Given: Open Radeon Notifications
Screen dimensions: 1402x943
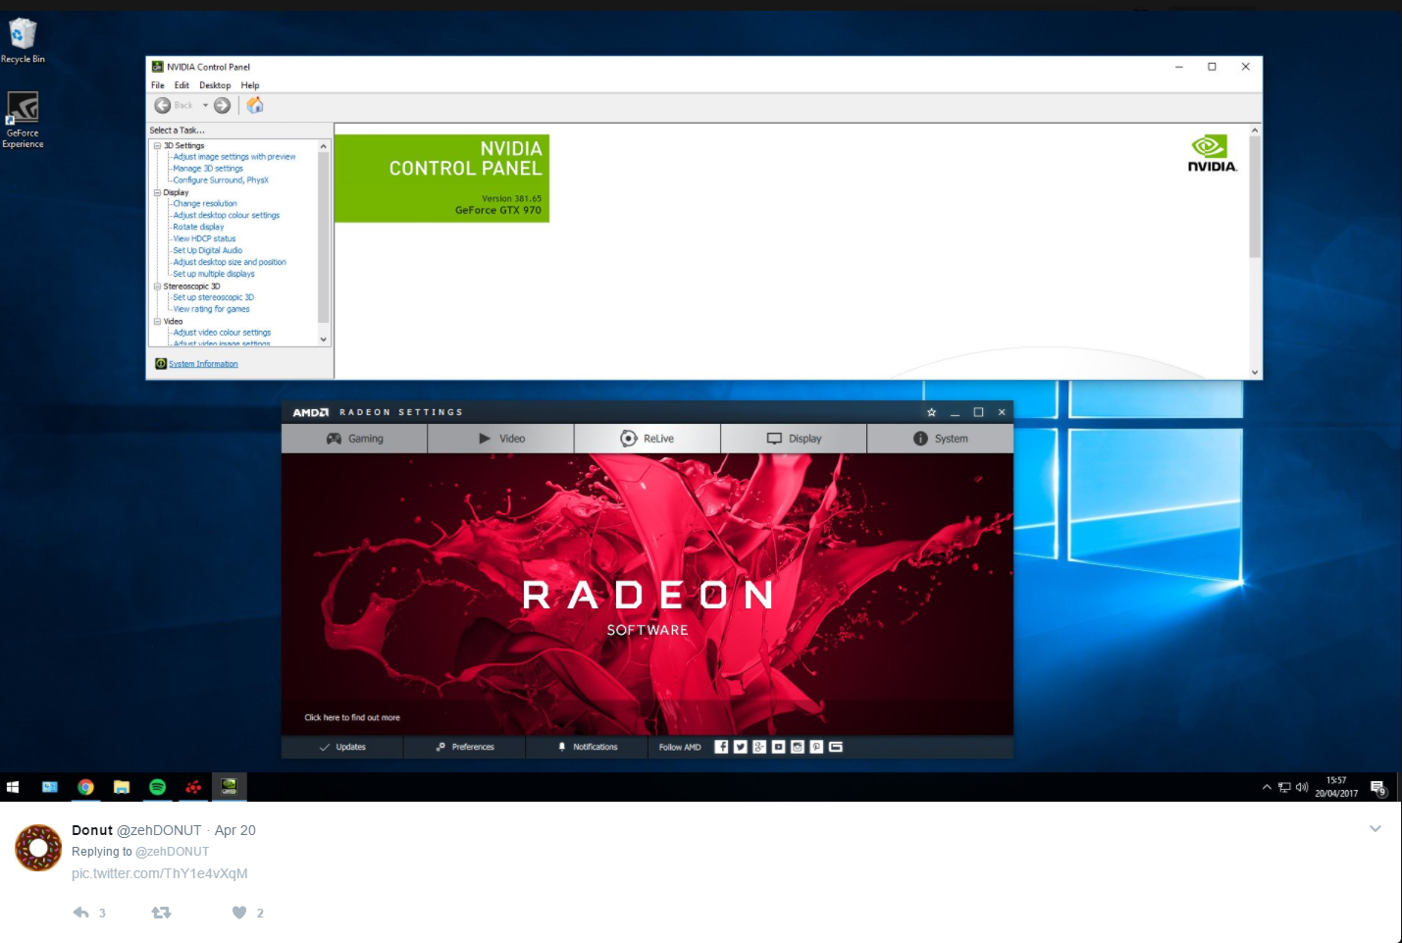Looking at the screenshot, I should tap(588, 747).
